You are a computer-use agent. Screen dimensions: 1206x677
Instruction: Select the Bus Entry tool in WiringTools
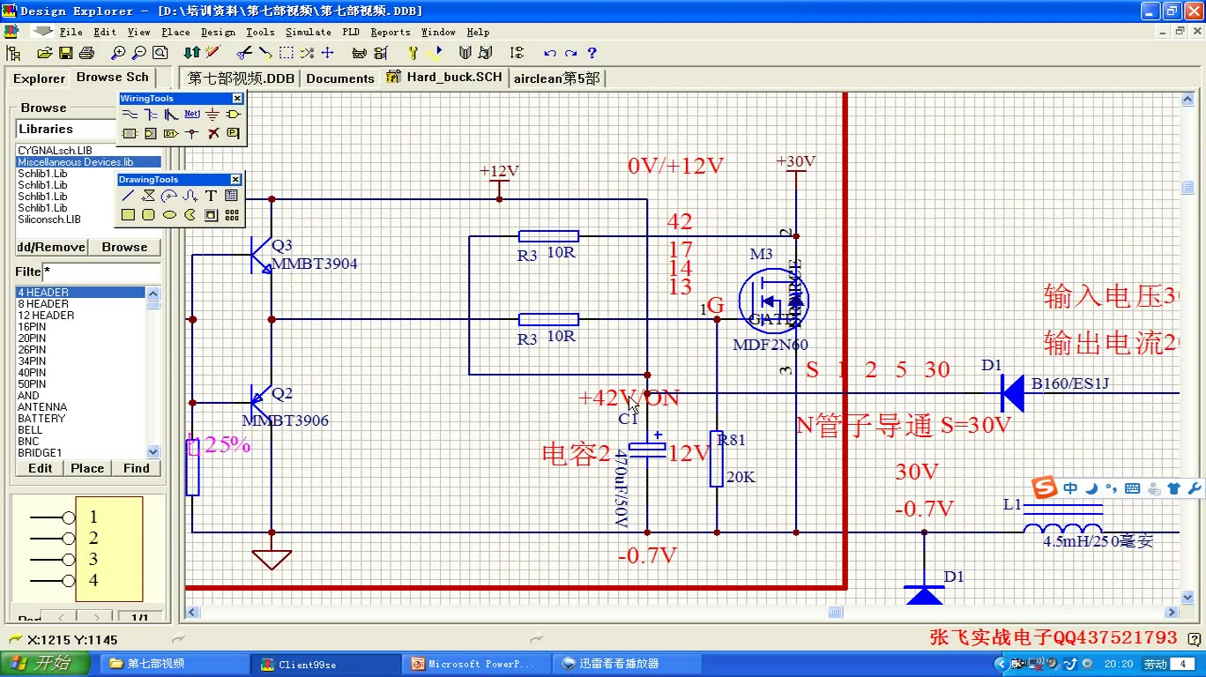pyautogui.click(x=171, y=115)
